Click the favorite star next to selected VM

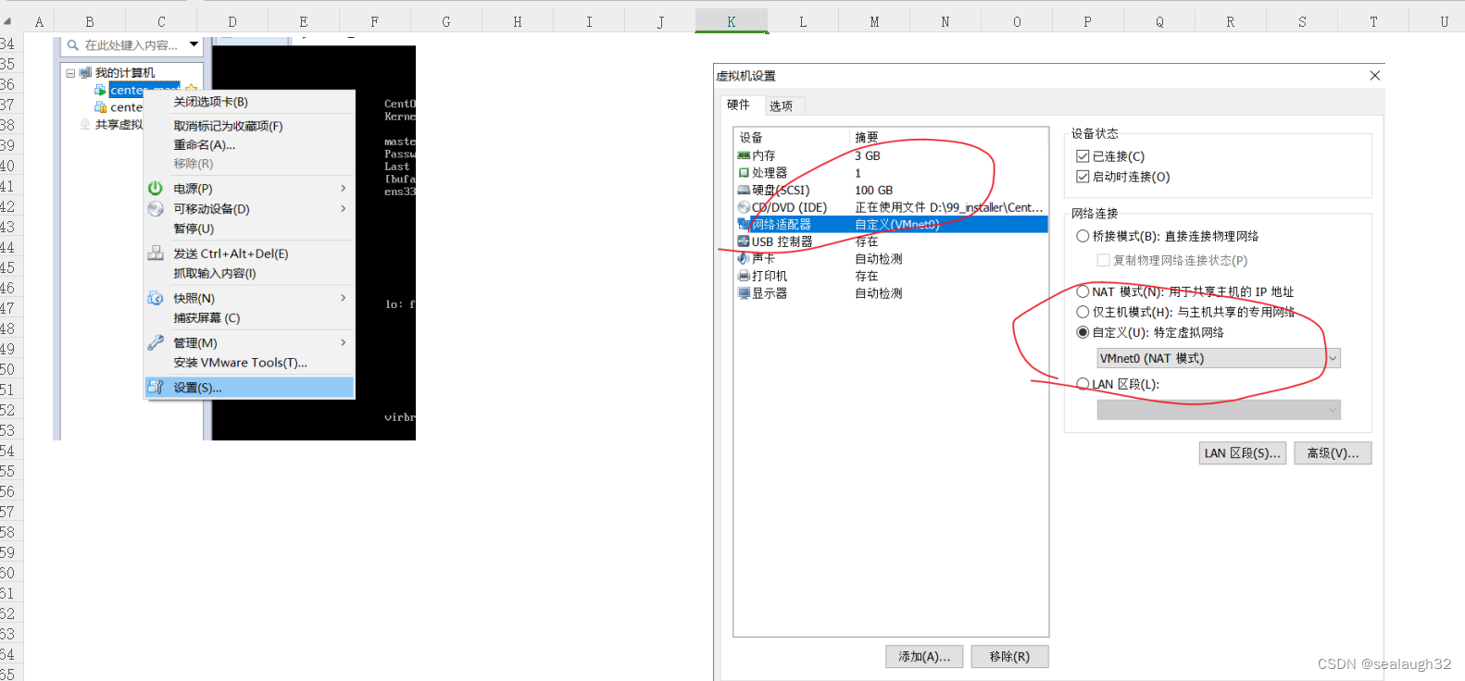tap(192, 89)
